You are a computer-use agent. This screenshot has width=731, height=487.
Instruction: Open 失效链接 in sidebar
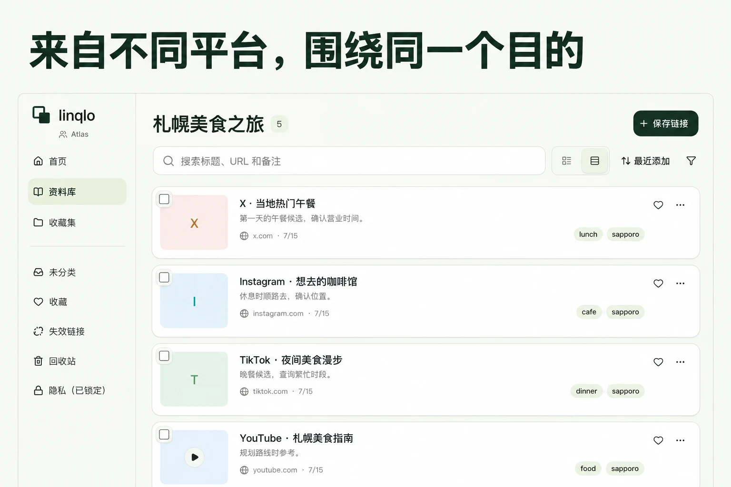[77, 331]
